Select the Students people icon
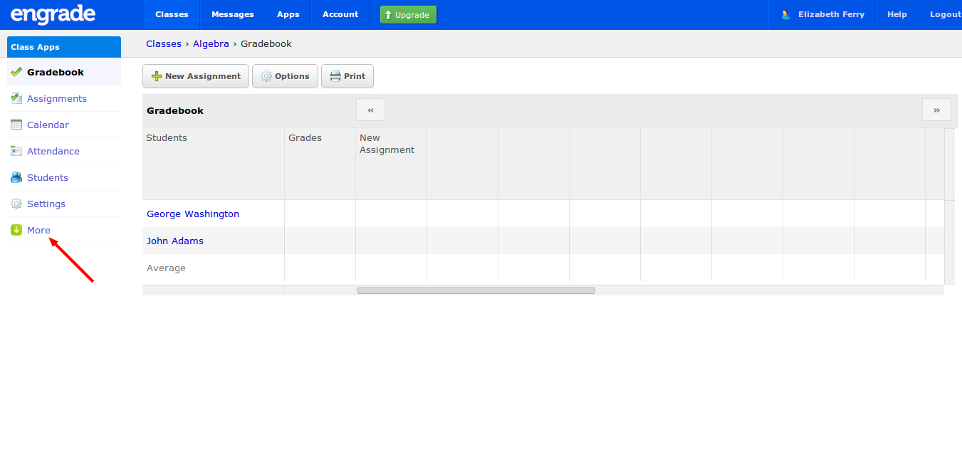This screenshot has height=457, width=962. coord(15,177)
